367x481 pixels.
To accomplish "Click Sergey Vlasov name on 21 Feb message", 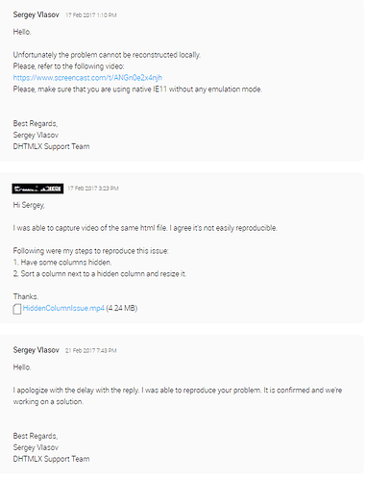I will [x=36, y=350].
